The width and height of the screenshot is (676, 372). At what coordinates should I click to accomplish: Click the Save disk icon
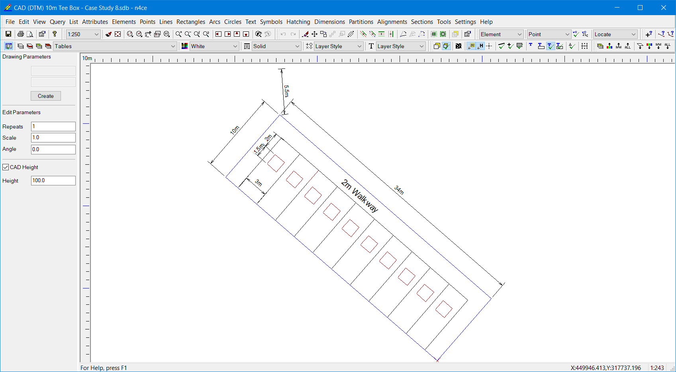click(8, 34)
